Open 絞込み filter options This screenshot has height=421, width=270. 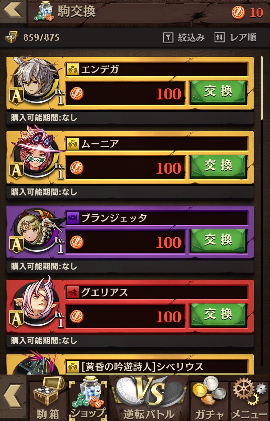pos(184,37)
